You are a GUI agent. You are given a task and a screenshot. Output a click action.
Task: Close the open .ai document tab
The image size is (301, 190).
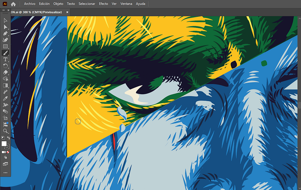[x=67, y=12]
